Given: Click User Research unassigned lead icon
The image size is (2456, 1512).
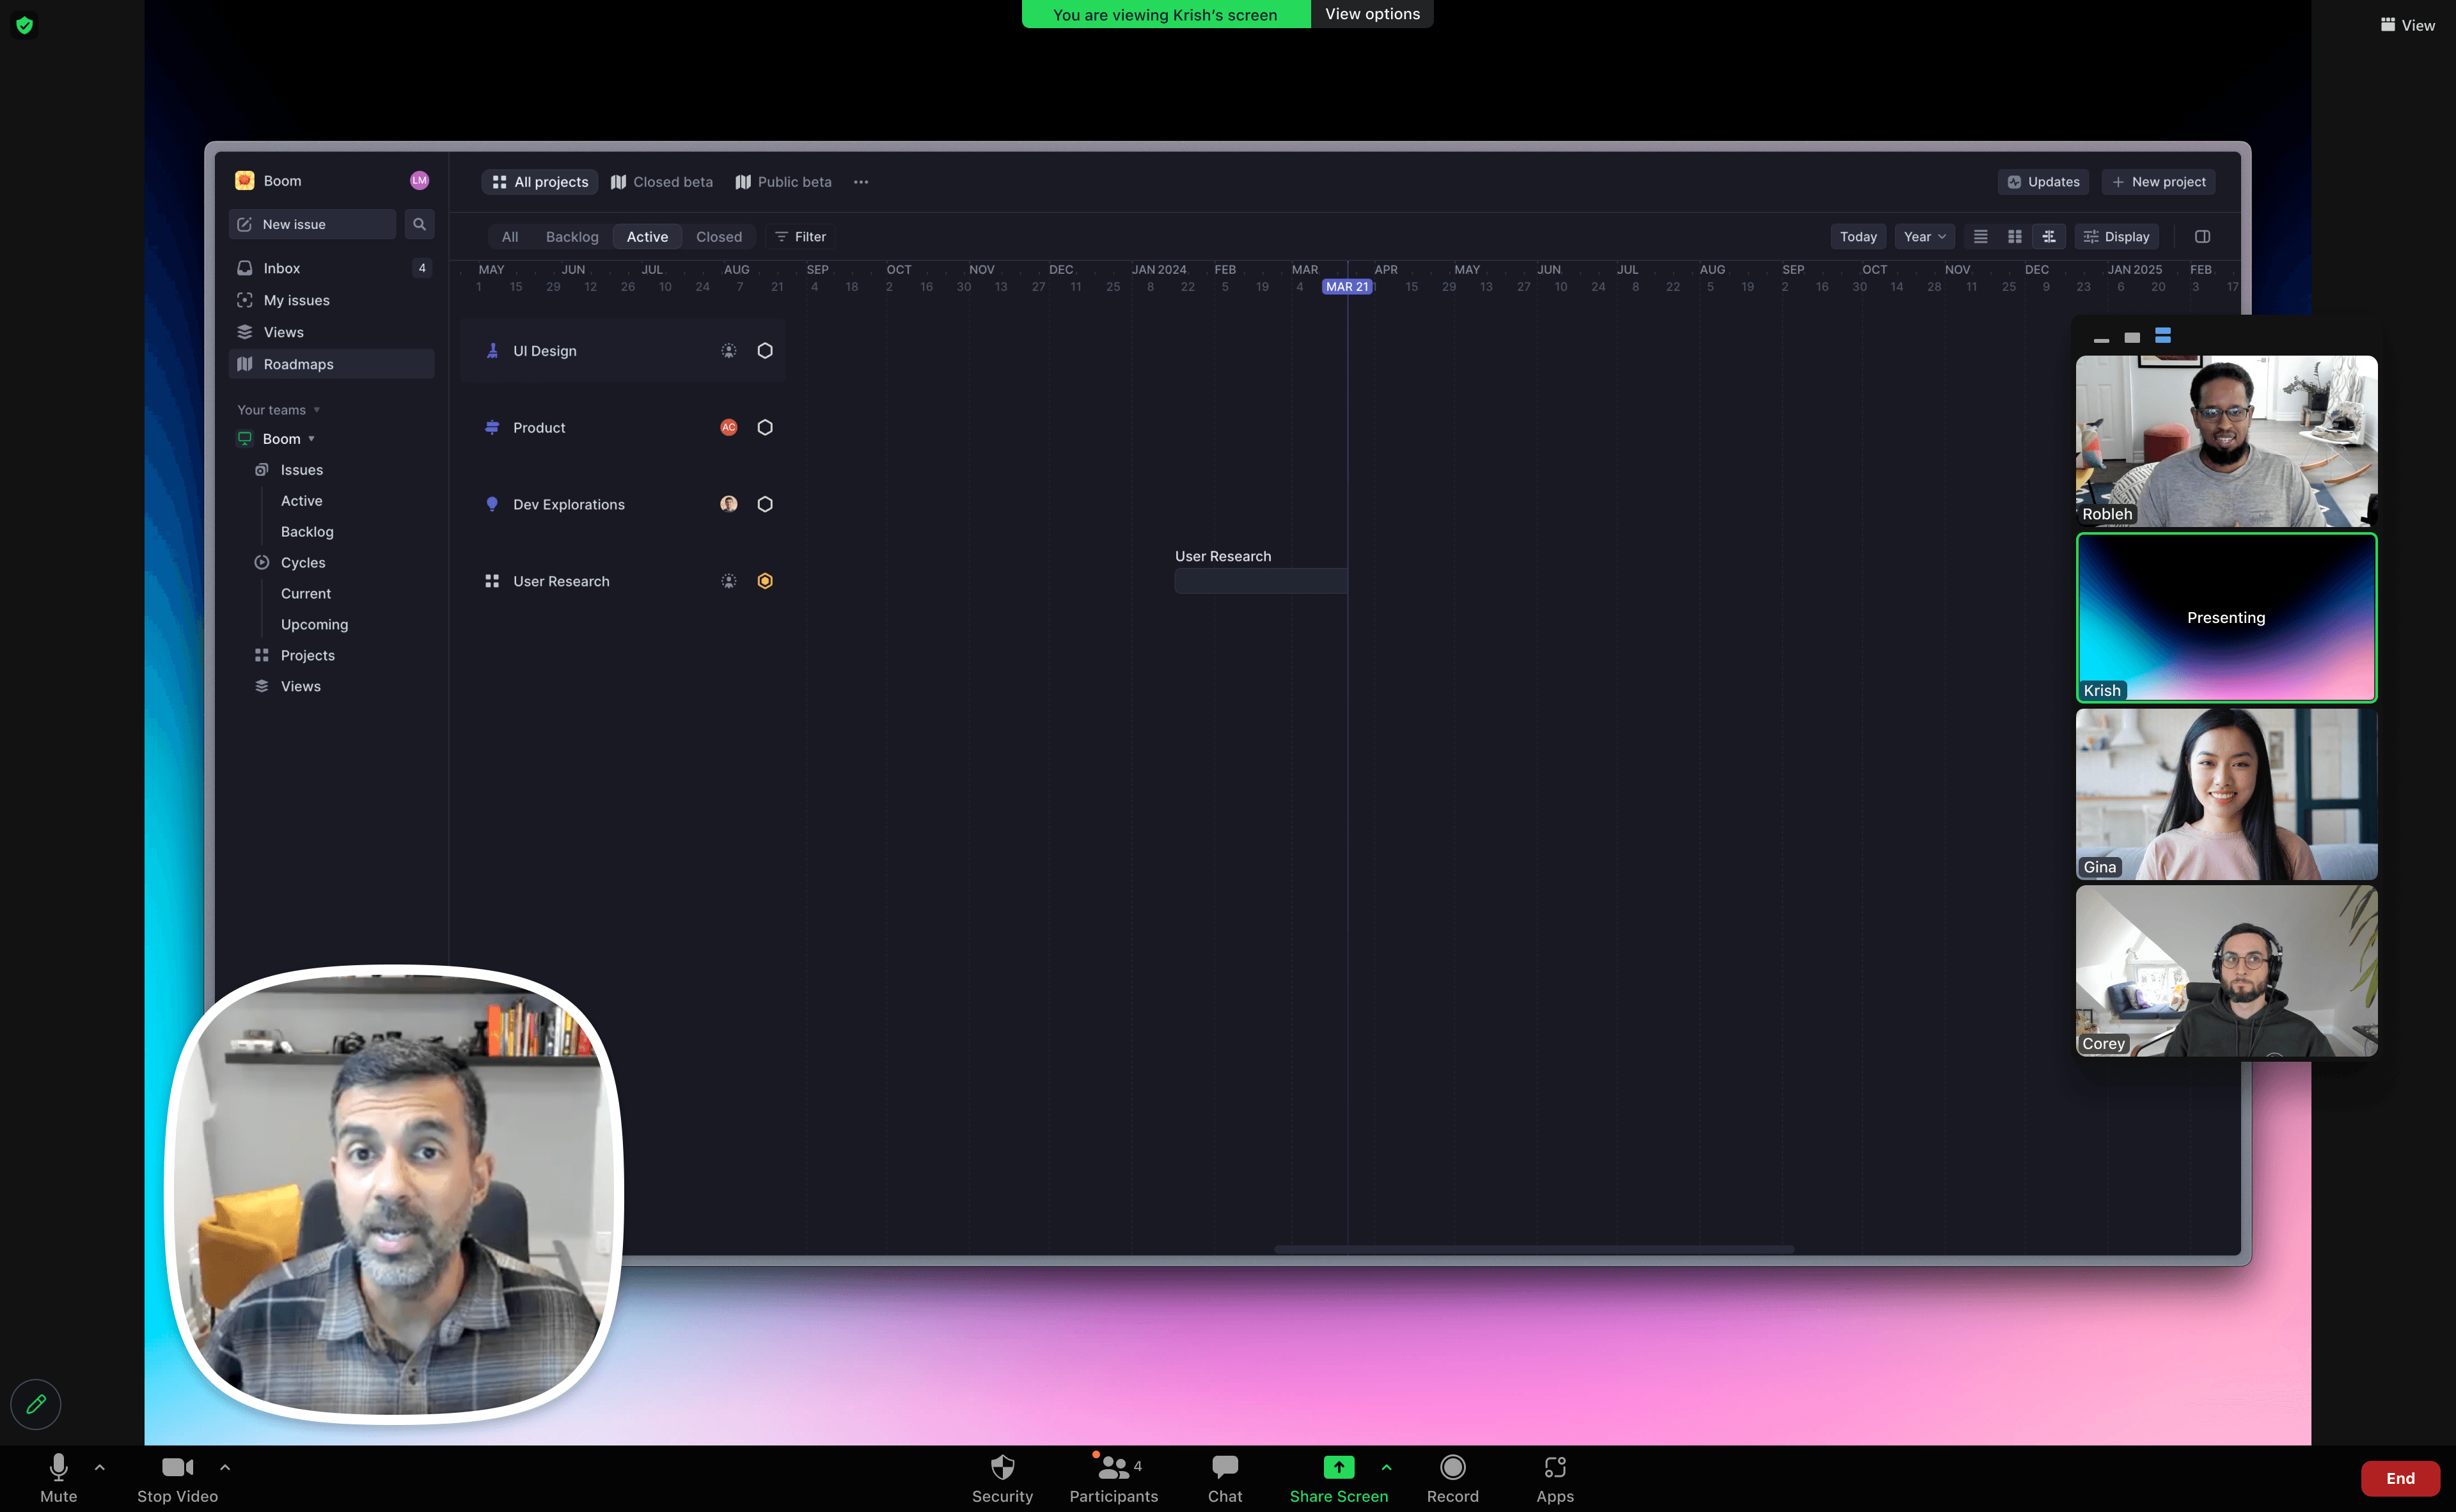Looking at the screenshot, I should click(729, 581).
